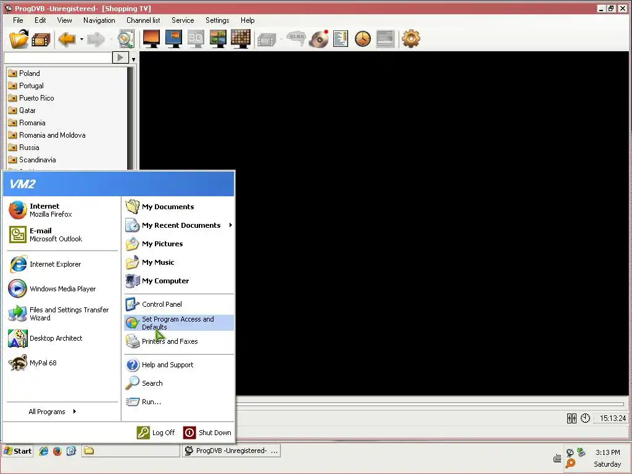
Task: Click the playback seek bar below video
Action: 430,403
